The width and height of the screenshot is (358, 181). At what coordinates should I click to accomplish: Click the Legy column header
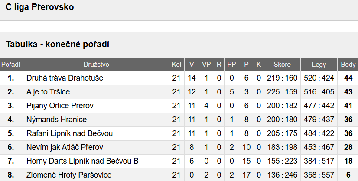pyautogui.click(x=319, y=65)
